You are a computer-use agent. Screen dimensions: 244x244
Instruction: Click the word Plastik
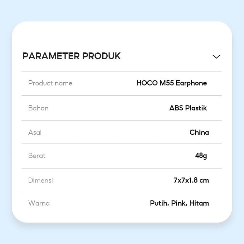196,108
